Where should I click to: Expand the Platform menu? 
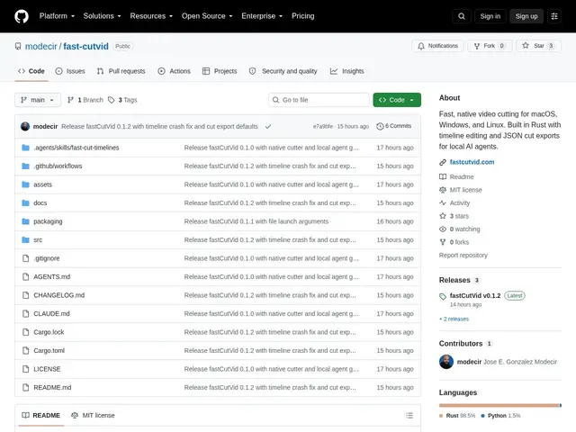(57, 16)
